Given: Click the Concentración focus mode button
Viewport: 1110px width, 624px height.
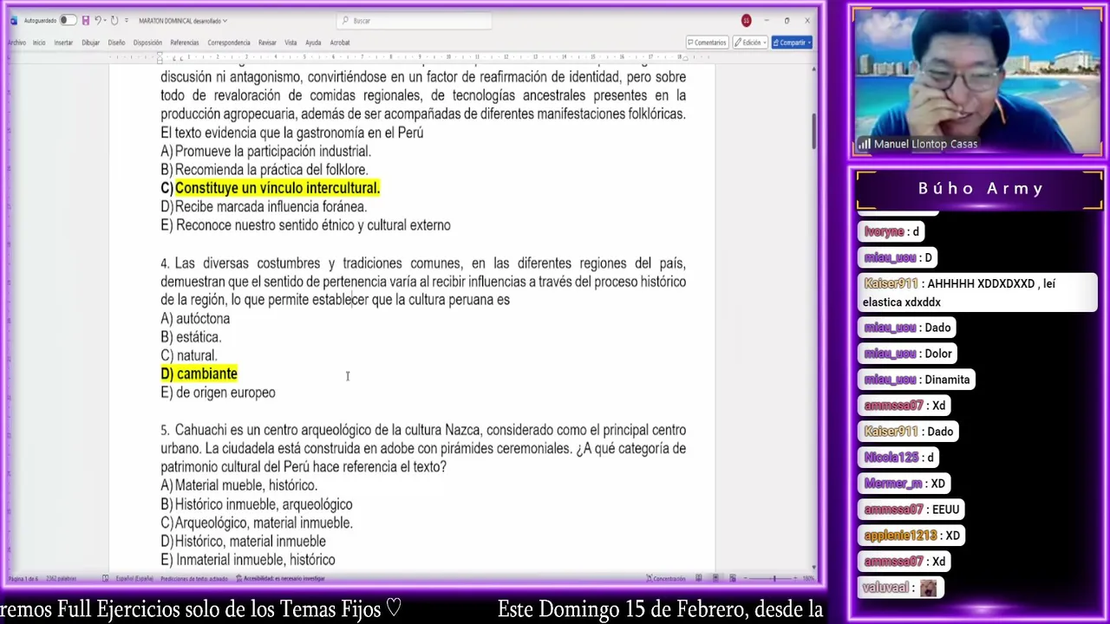Looking at the screenshot, I should pyautogui.click(x=666, y=579).
